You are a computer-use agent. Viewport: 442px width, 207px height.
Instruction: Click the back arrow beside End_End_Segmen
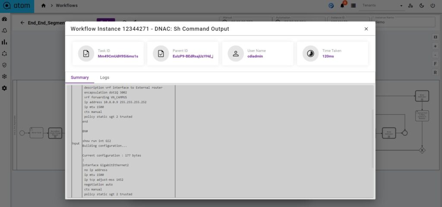tap(22, 23)
